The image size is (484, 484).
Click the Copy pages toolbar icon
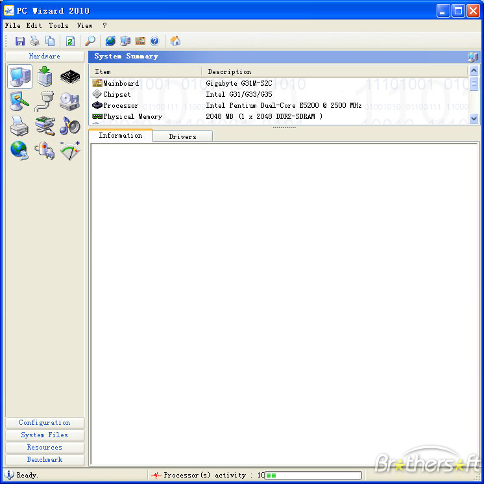(50, 41)
